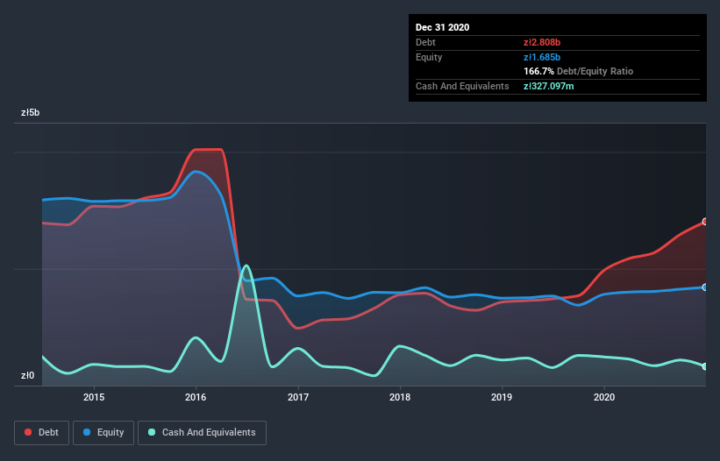Screen dimensions: 720x461
Task: Click the 2016 x-axis label
Action: tap(196, 397)
